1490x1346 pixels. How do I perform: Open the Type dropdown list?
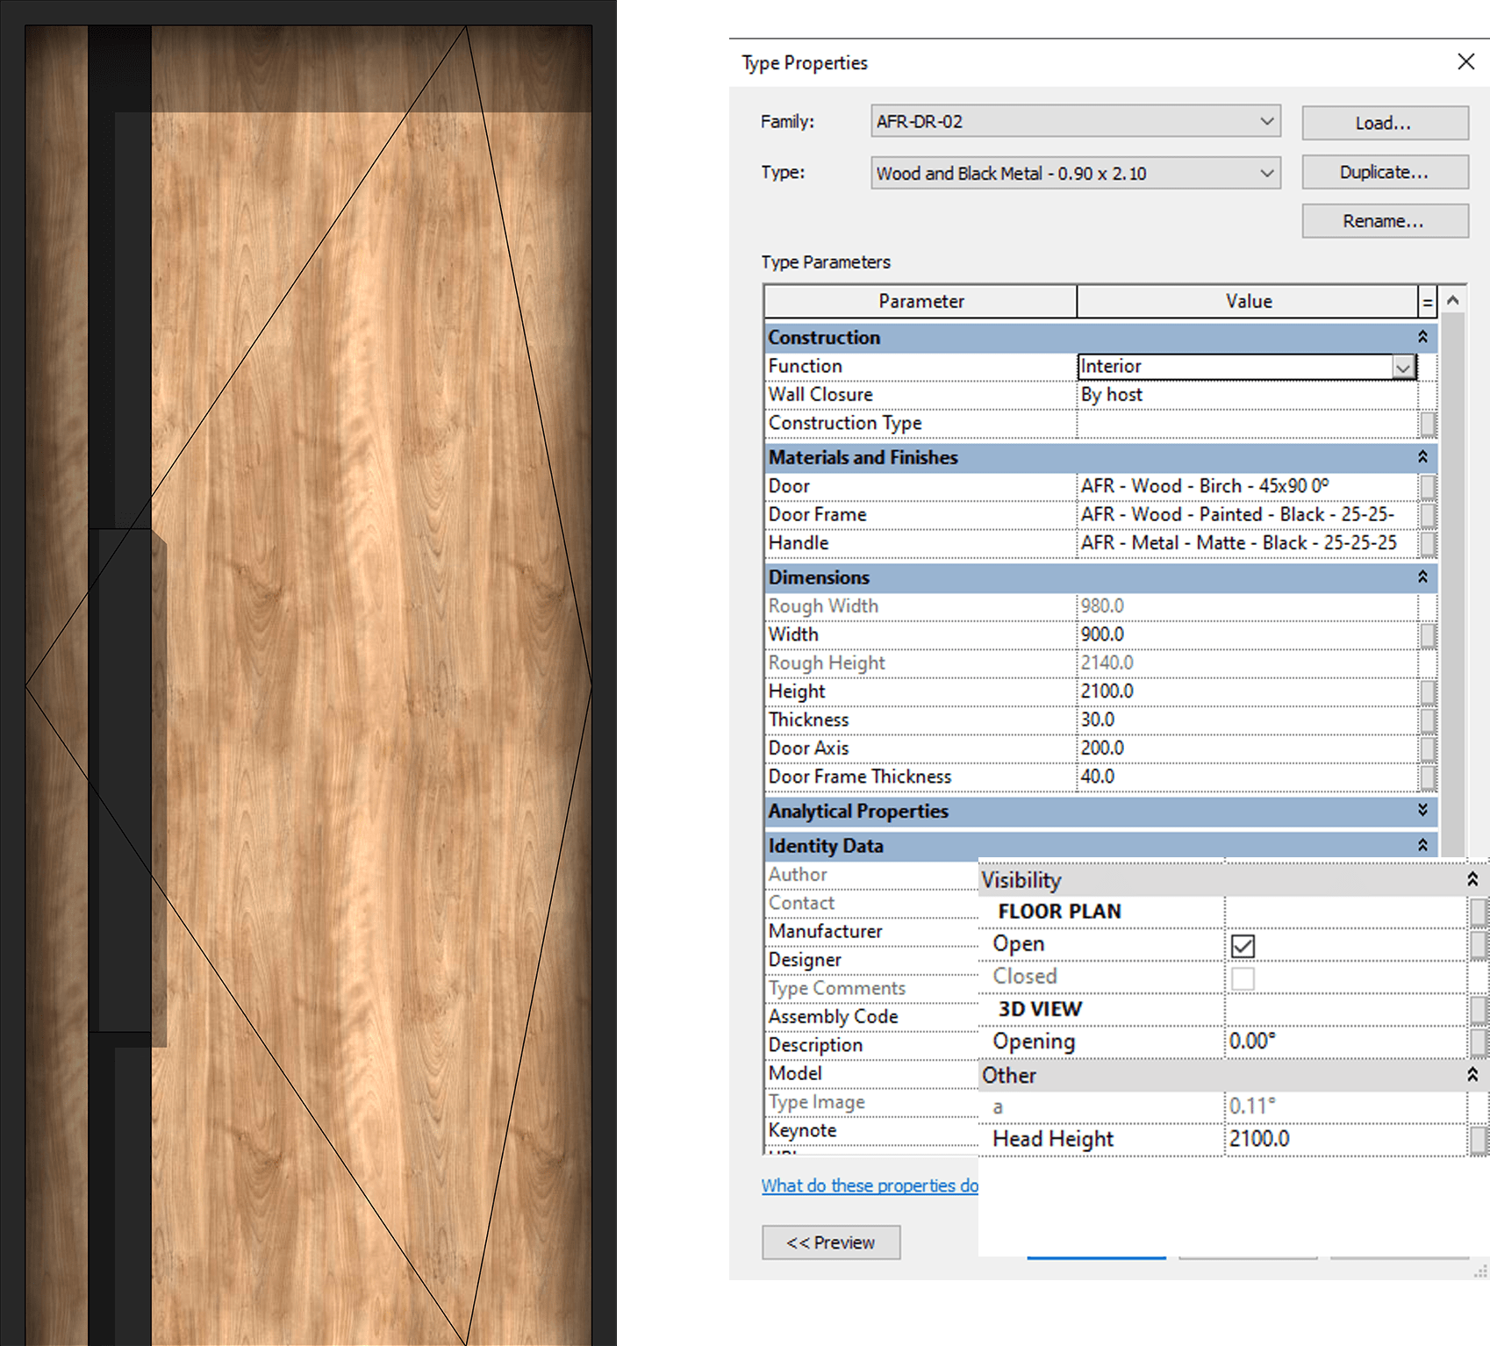pos(1076,173)
